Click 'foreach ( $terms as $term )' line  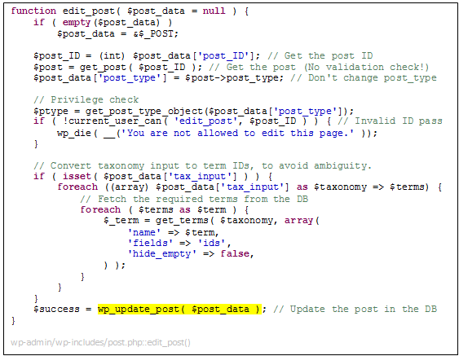(164, 209)
